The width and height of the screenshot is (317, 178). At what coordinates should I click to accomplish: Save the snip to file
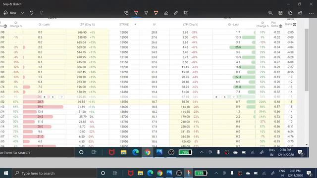pos(280,13)
